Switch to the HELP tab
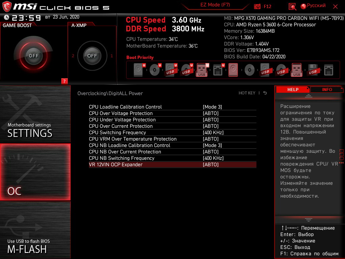Viewport: 345px width, 259px height. click(293, 89)
